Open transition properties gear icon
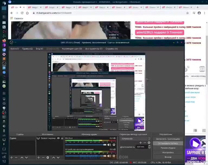208x165 pixels. point(149,143)
